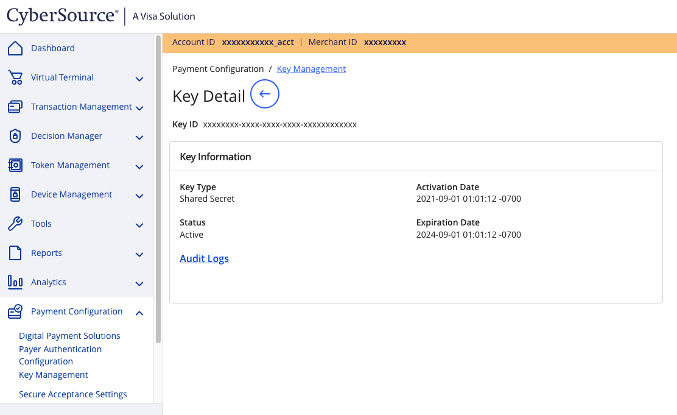The width and height of the screenshot is (677, 415).
Task: Click the Payment Configuration icon
Action: coord(15,311)
